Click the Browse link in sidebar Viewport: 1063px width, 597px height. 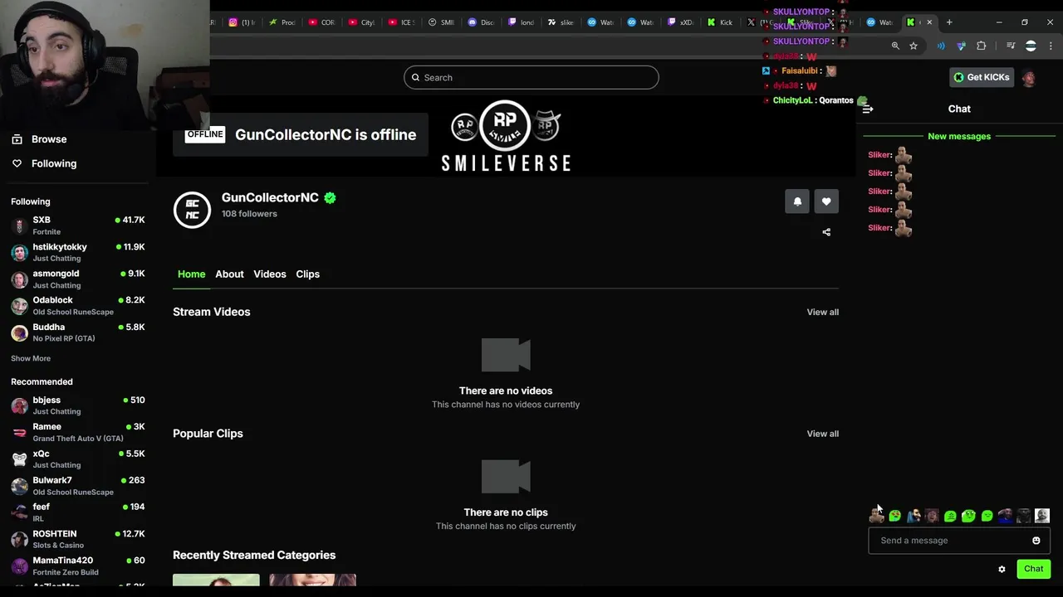point(49,139)
